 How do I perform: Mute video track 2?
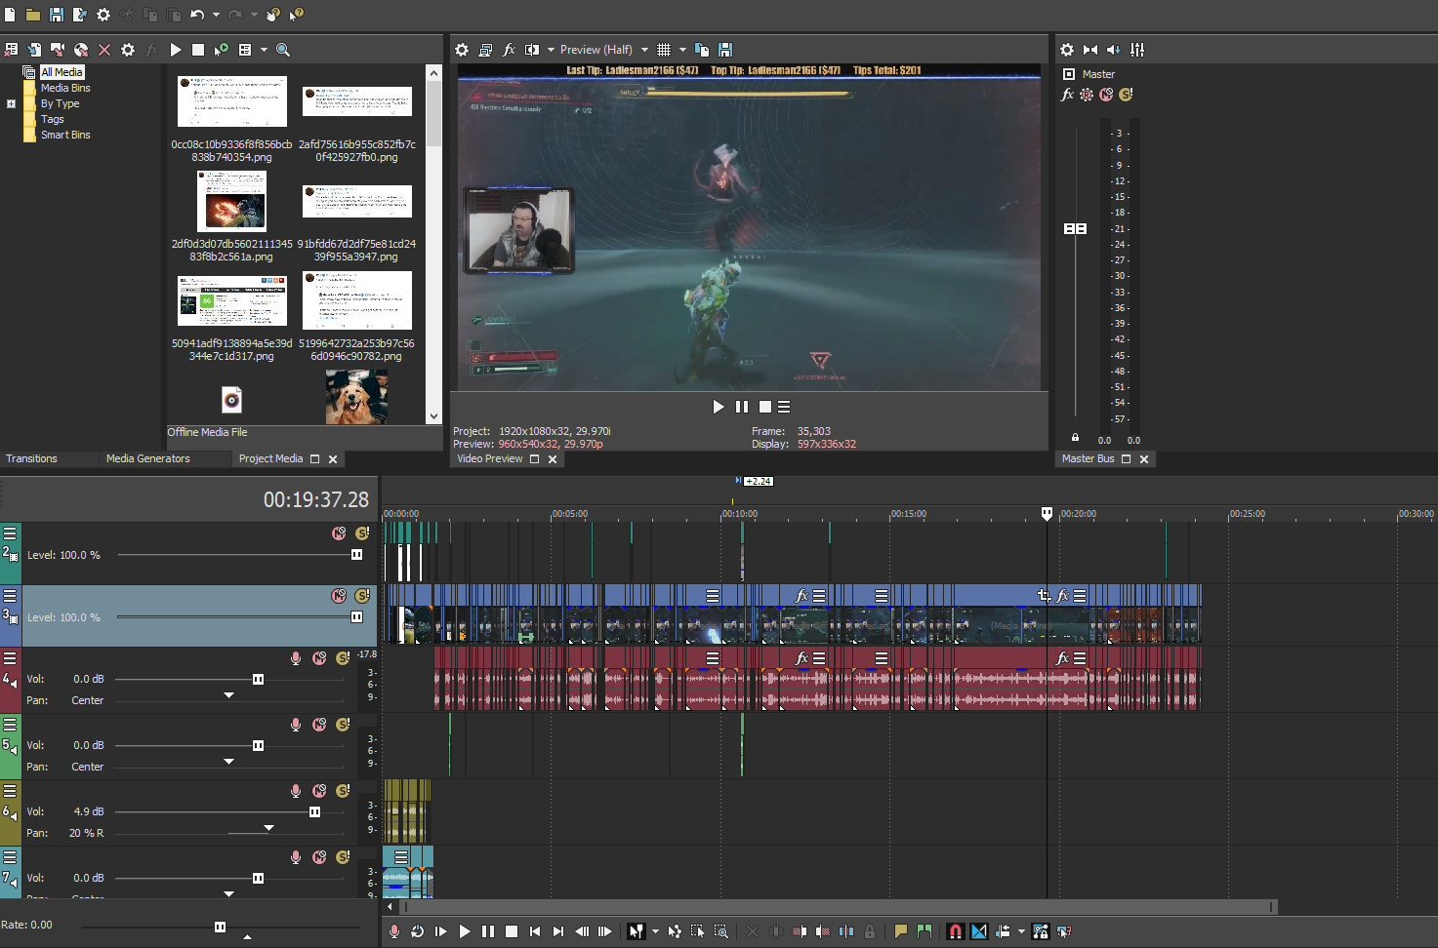point(339,533)
